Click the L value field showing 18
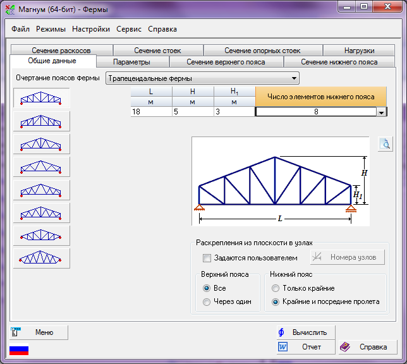 (150, 112)
